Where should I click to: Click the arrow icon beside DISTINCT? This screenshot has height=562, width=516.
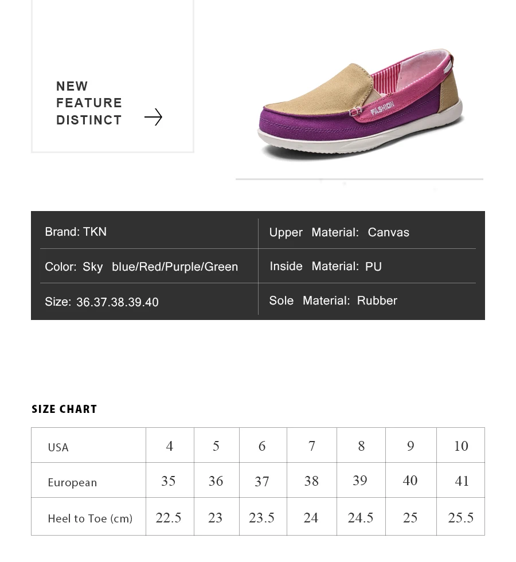pos(154,117)
